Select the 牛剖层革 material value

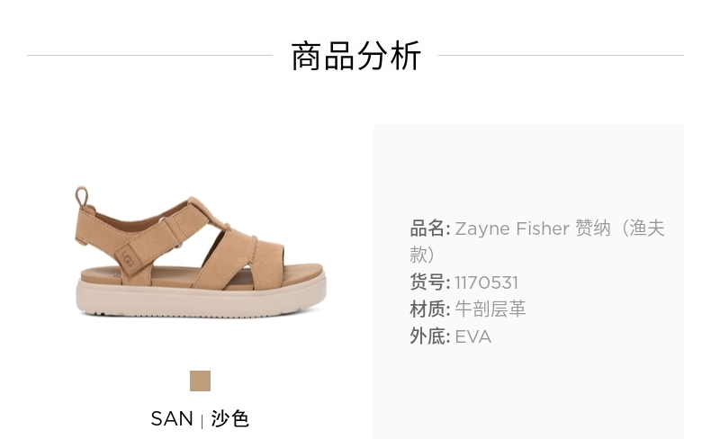coord(490,309)
